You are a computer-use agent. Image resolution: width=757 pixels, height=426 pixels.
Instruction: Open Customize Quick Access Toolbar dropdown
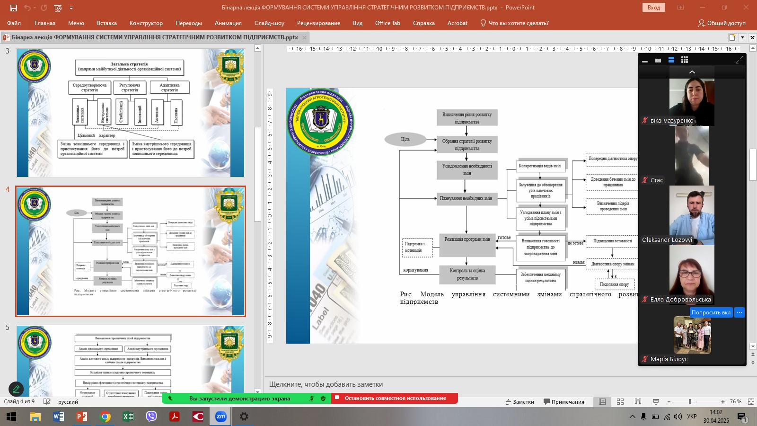[71, 8]
